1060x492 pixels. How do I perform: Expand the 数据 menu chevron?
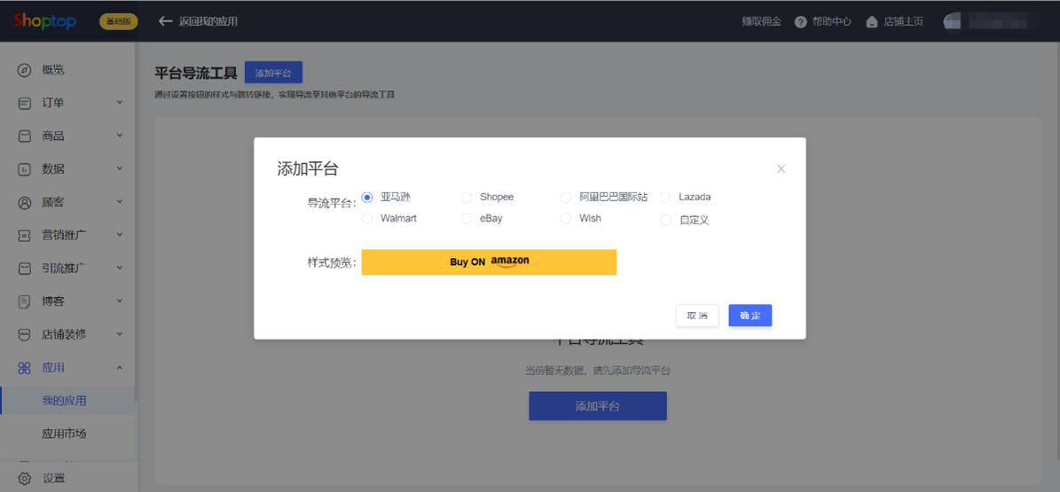pyautogui.click(x=120, y=169)
